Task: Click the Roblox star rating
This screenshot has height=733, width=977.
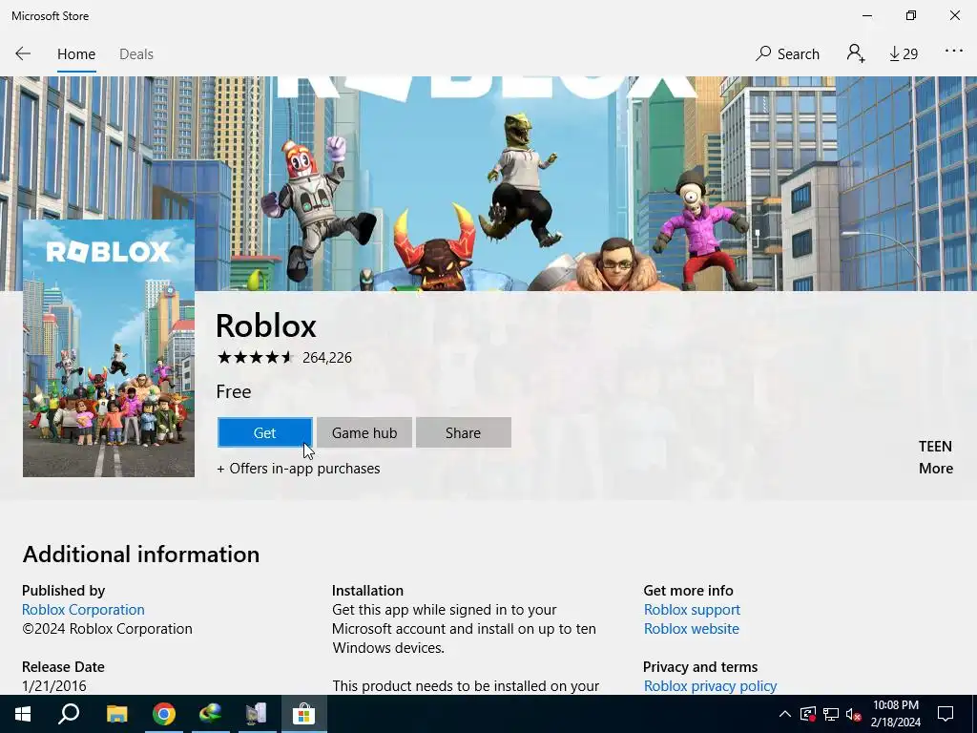Action: click(255, 357)
